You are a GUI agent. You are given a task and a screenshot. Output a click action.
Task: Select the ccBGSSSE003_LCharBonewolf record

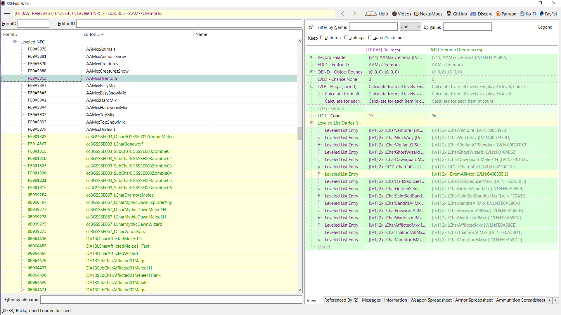coord(149,144)
